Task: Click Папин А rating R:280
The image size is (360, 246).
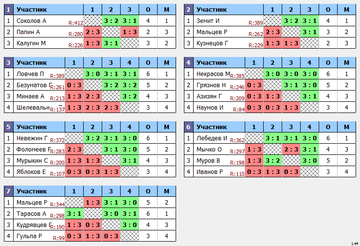Action: [x=76, y=34]
